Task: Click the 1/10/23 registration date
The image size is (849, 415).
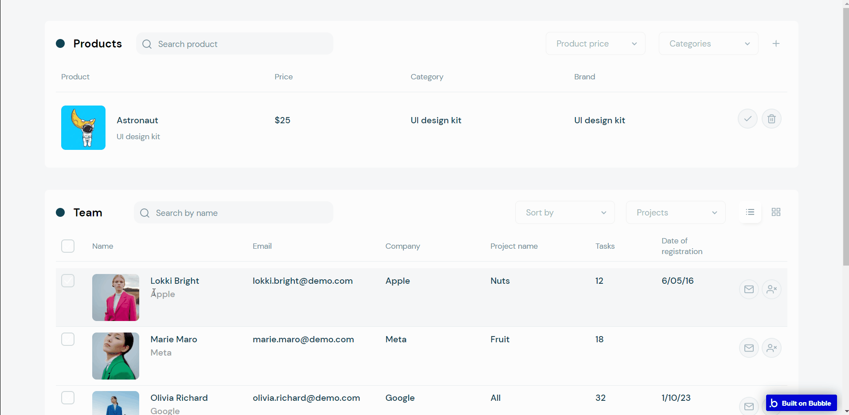Action: point(676,398)
